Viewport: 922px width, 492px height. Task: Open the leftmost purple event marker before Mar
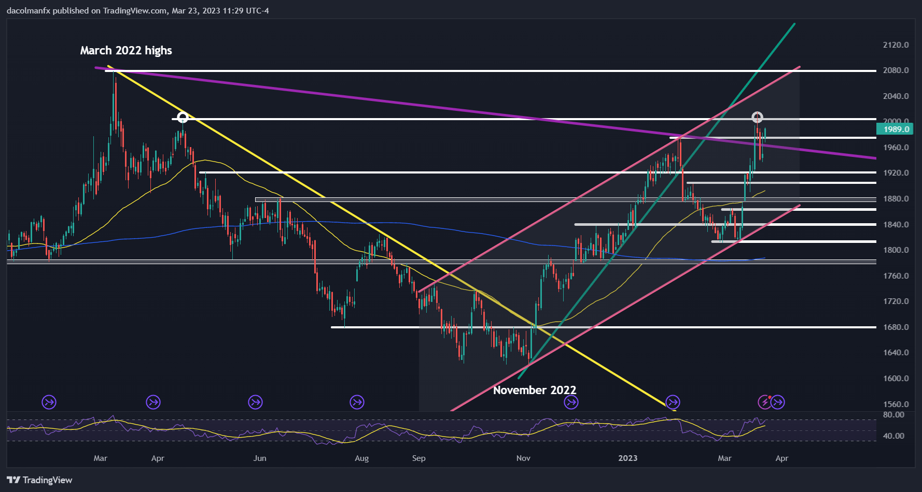coord(49,402)
